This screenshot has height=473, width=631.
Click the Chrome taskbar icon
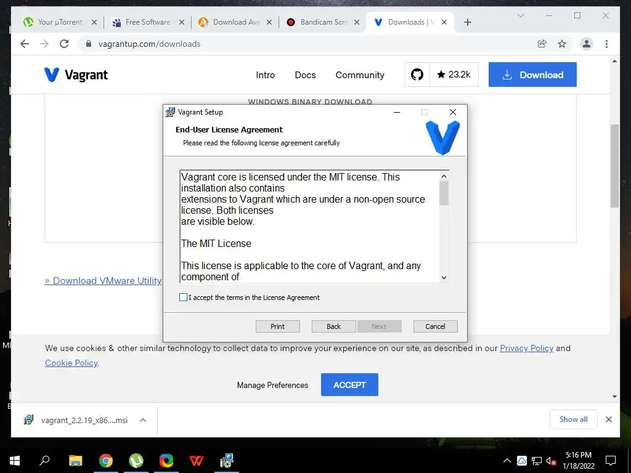[x=106, y=461]
